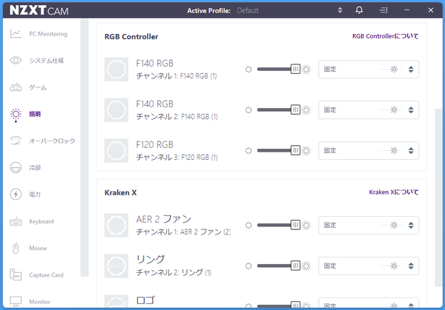
Task: Open リング 固定 effect dropdown
Action: point(369,266)
